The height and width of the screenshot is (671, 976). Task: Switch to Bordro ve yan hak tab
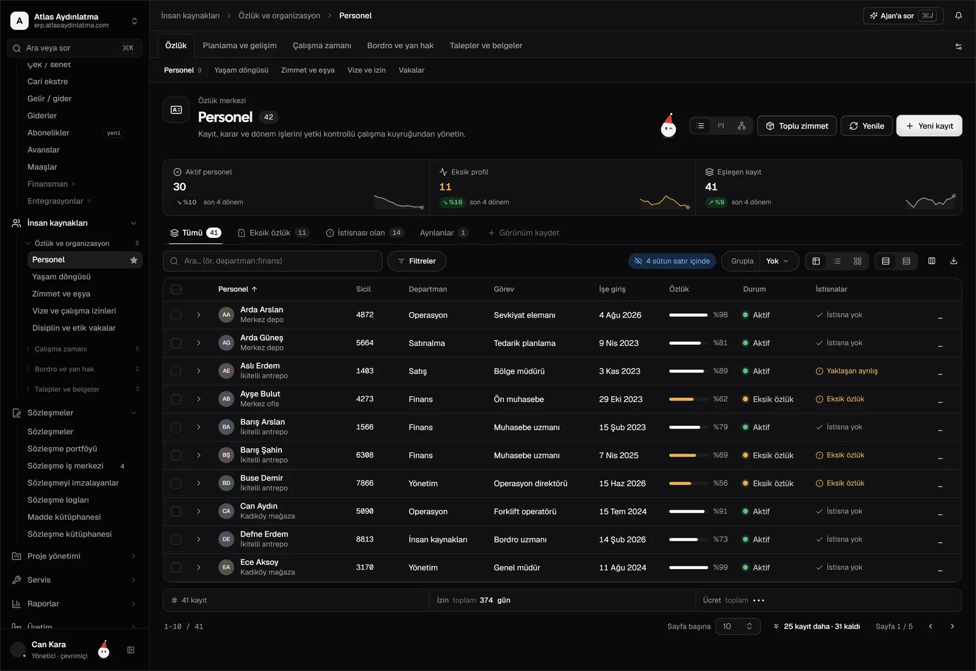pyautogui.click(x=400, y=46)
